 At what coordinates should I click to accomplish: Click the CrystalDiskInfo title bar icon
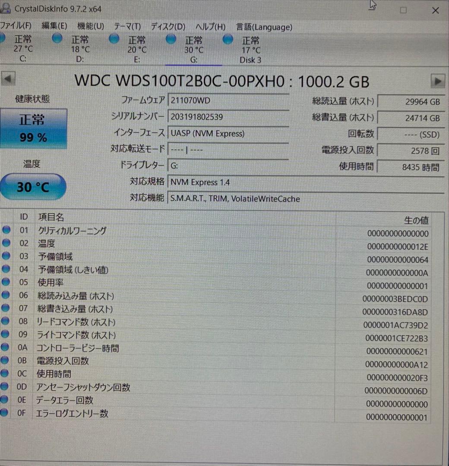(5, 9)
